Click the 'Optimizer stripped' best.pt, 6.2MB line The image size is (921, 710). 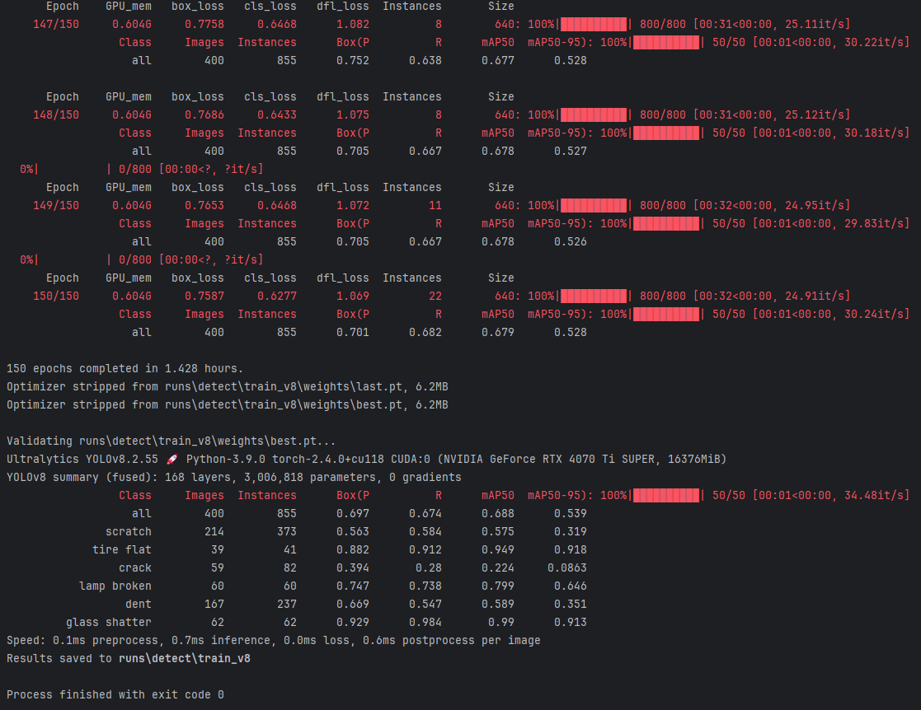[228, 405]
